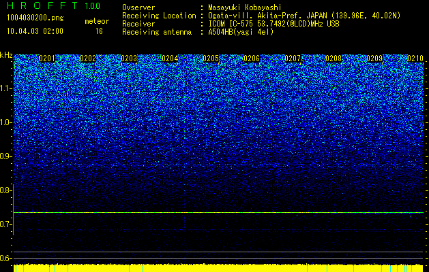Click the 0207 time marker
This screenshot has height=272, width=429.
coord(293,58)
